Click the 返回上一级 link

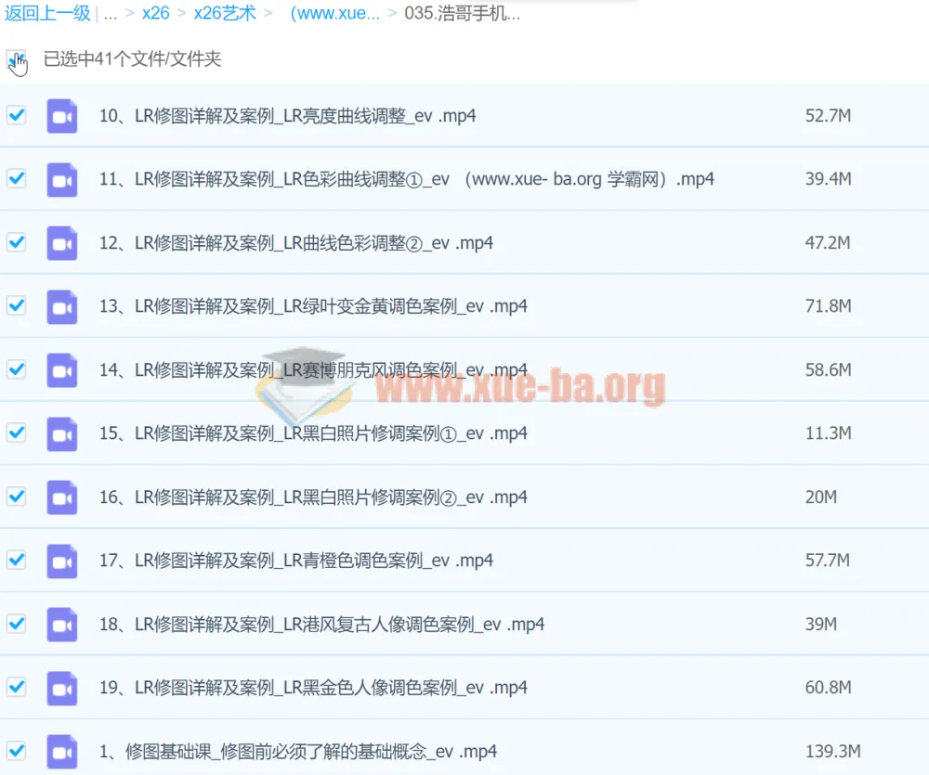[47, 14]
